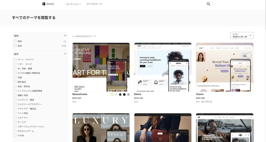Collapse the 業界 filter section
The width and height of the screenshot is (266, 142).
(65, 54)
